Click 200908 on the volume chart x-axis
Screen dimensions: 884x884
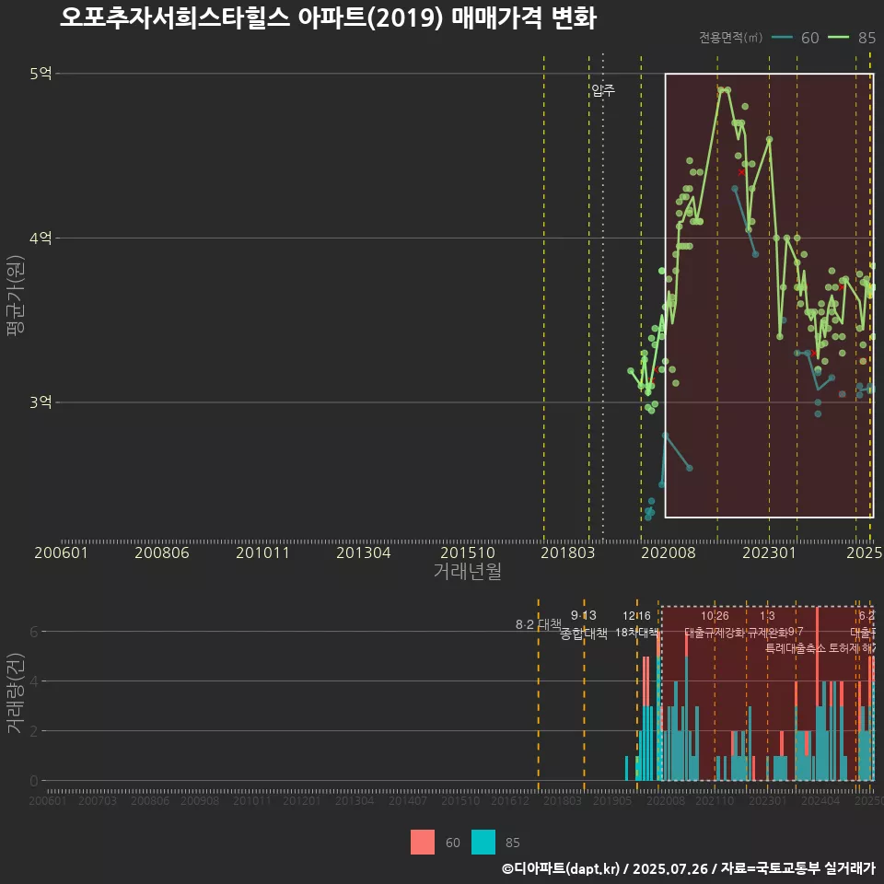(x=200, y=800)
